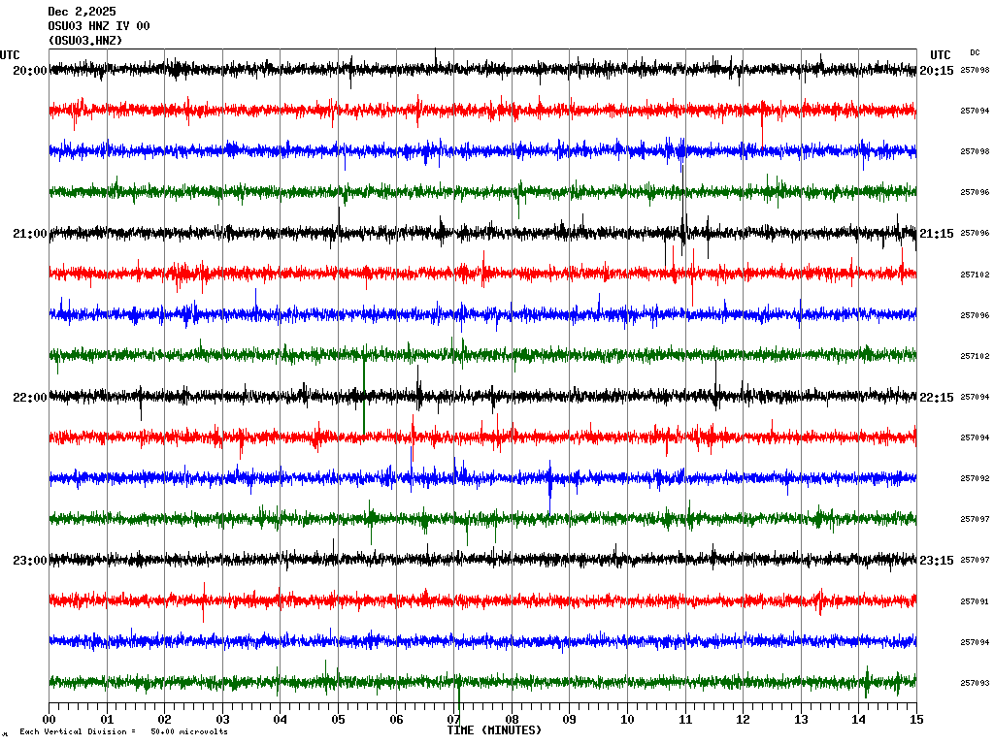Select the 22:15 end time label
This screenshot has width=994, height=745.
pyautogui.click(x=937, y=398)
